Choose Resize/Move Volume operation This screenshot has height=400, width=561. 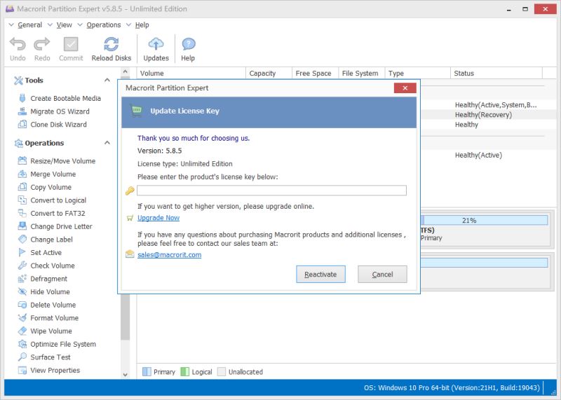62,161
